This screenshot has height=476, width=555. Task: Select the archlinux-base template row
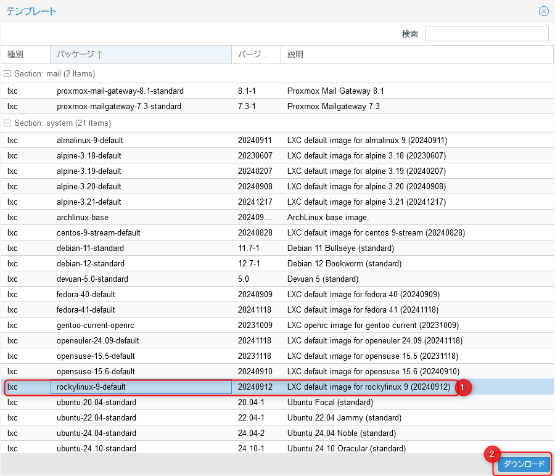coord(82,217)
